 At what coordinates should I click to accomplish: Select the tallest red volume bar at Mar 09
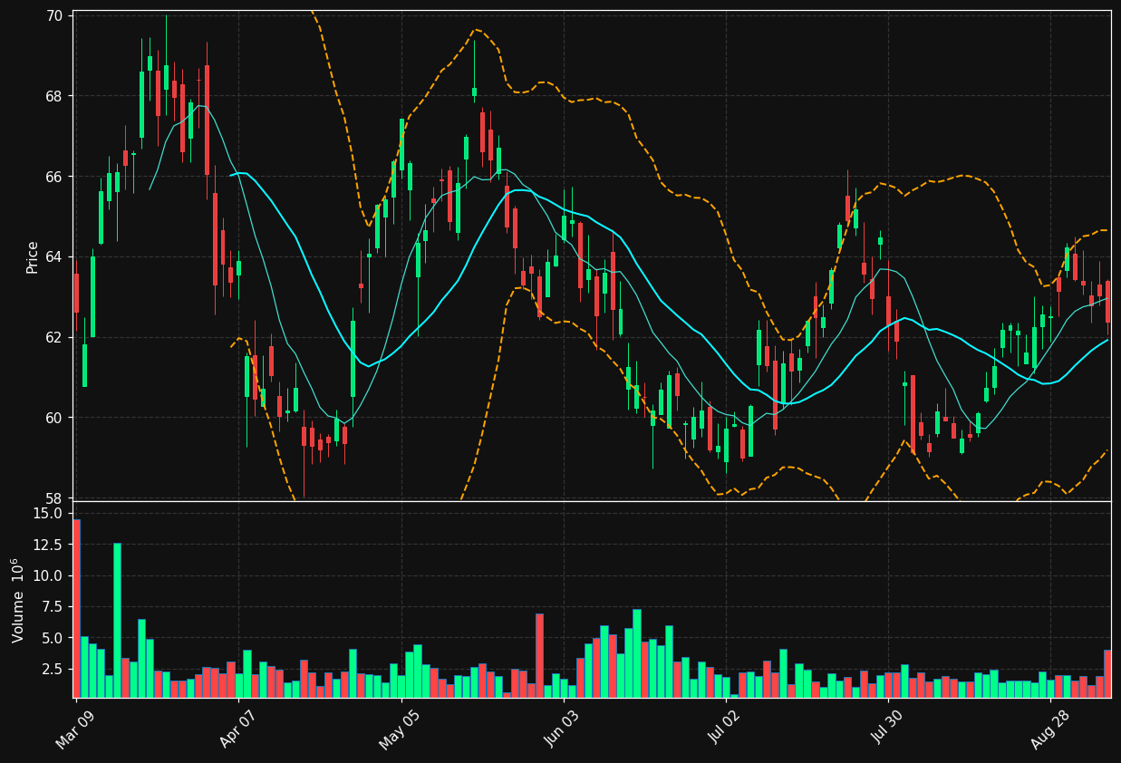[76, 608]
